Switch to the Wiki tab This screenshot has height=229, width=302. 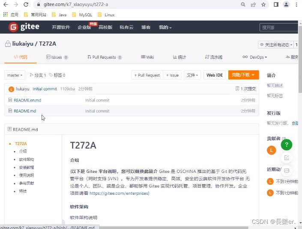tap(147, 57)
